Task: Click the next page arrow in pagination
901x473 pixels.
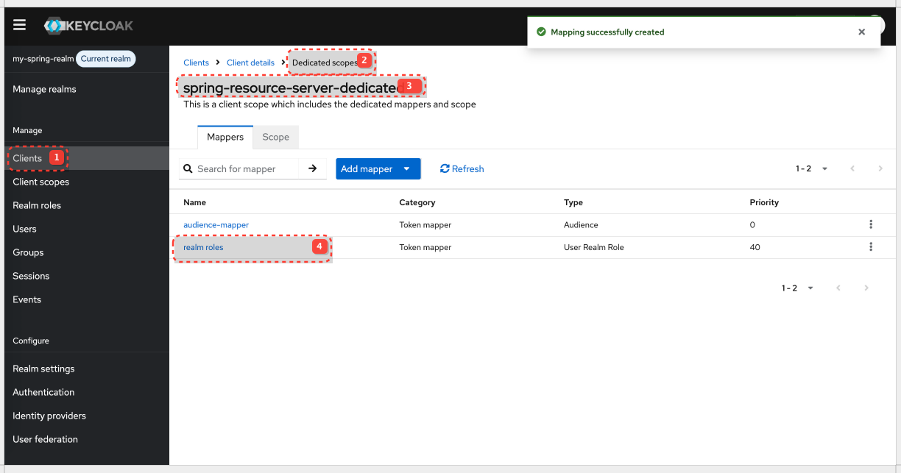Action: click(x=880, y=168)
